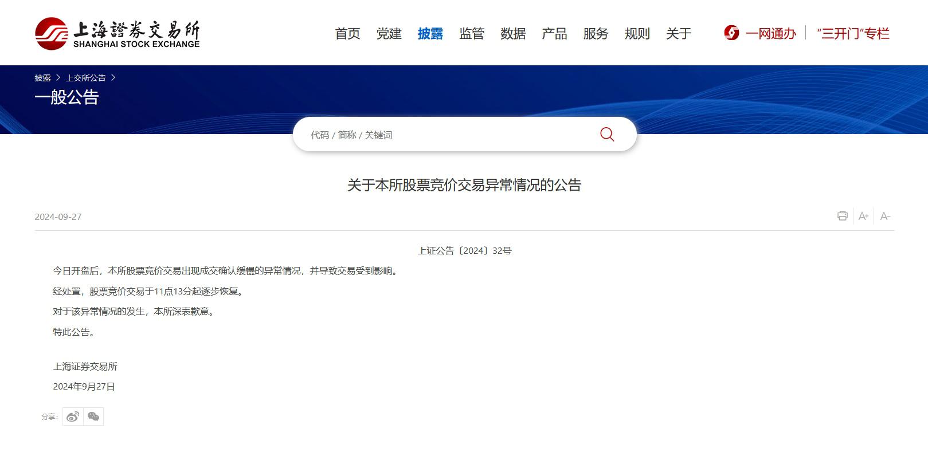Open the 首页 menu item
The height and width of the screenshot is (460, 928).
(x=347, y=34)
